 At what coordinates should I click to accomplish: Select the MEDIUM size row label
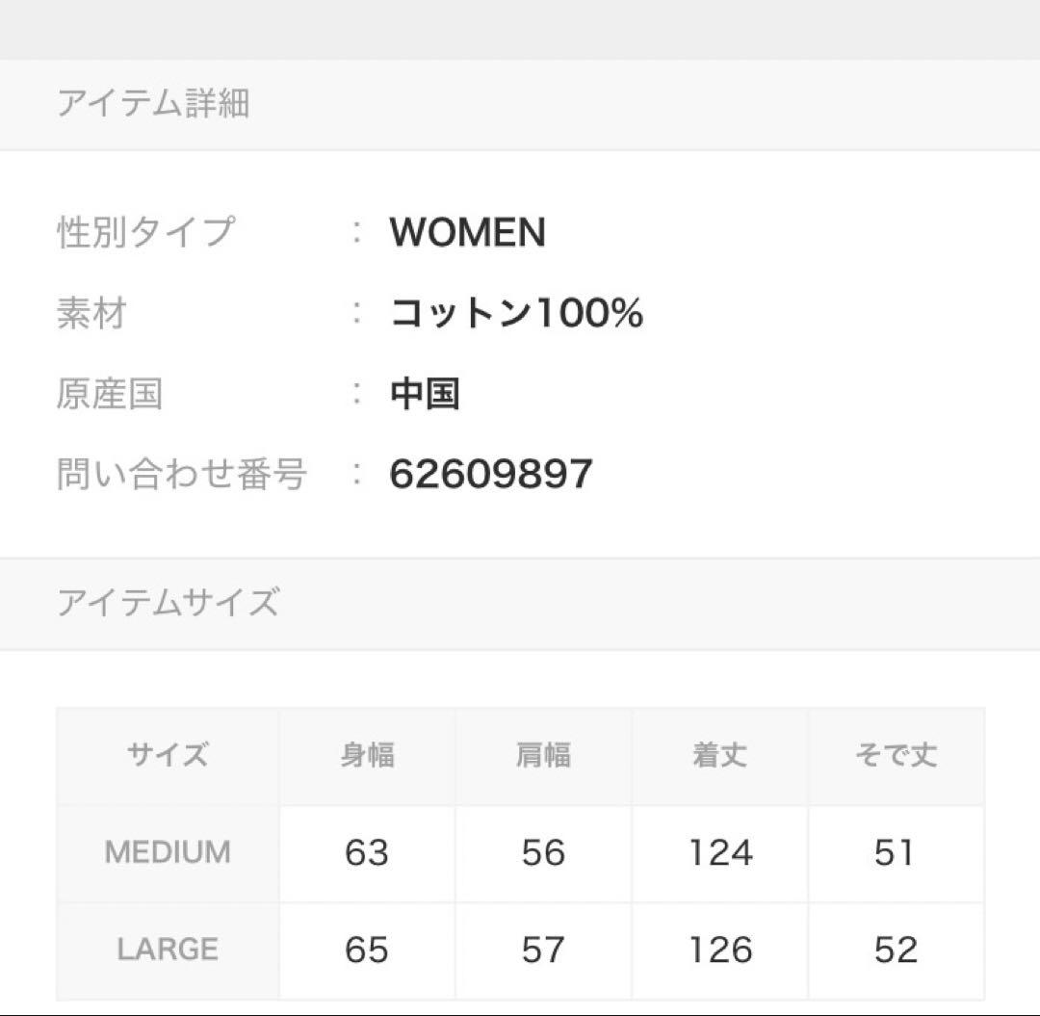168,852
